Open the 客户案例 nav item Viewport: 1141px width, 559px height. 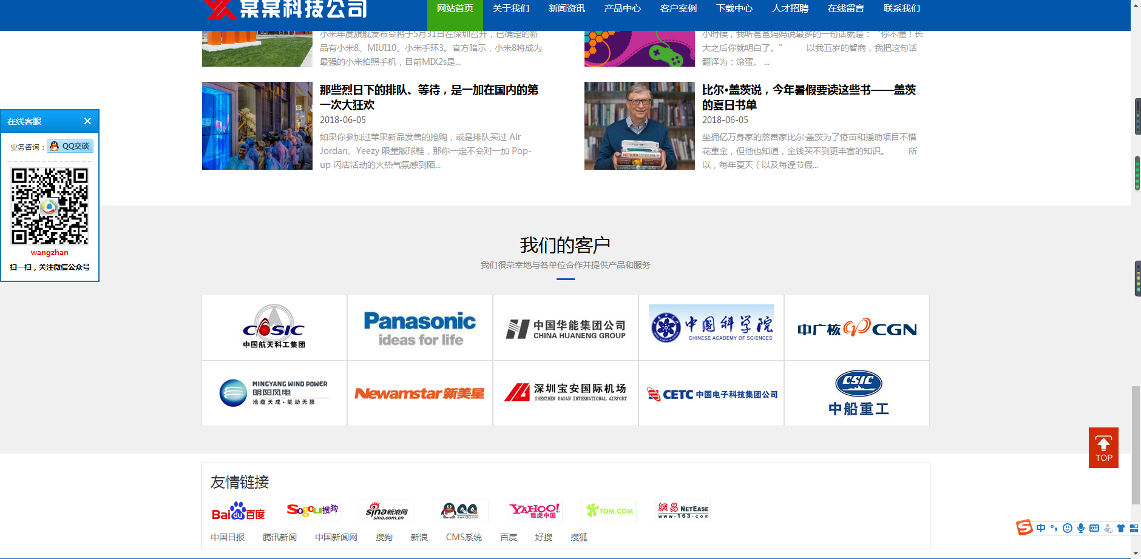(679, 8)
